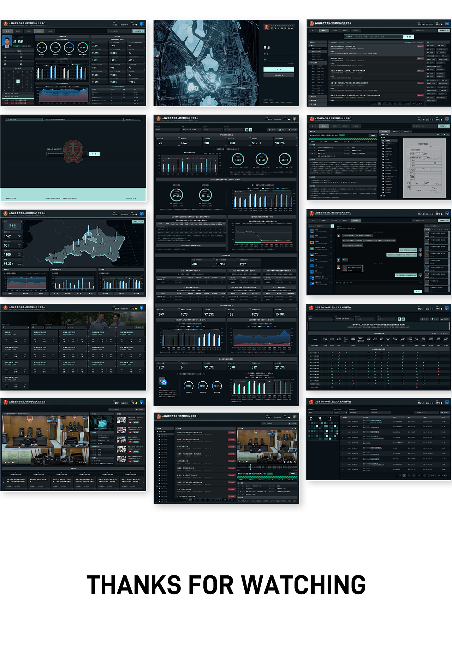Click the court emblem logo on the login screen
This screenshot has height=651, width=452.
(266, 27)
